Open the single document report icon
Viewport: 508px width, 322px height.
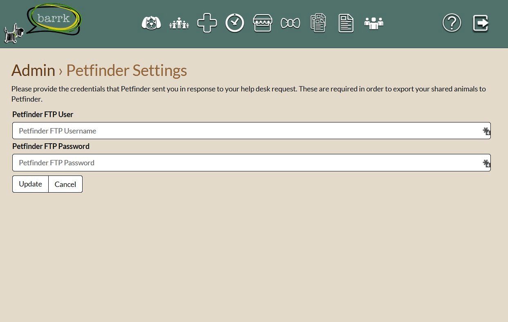[x=346, y=23]
